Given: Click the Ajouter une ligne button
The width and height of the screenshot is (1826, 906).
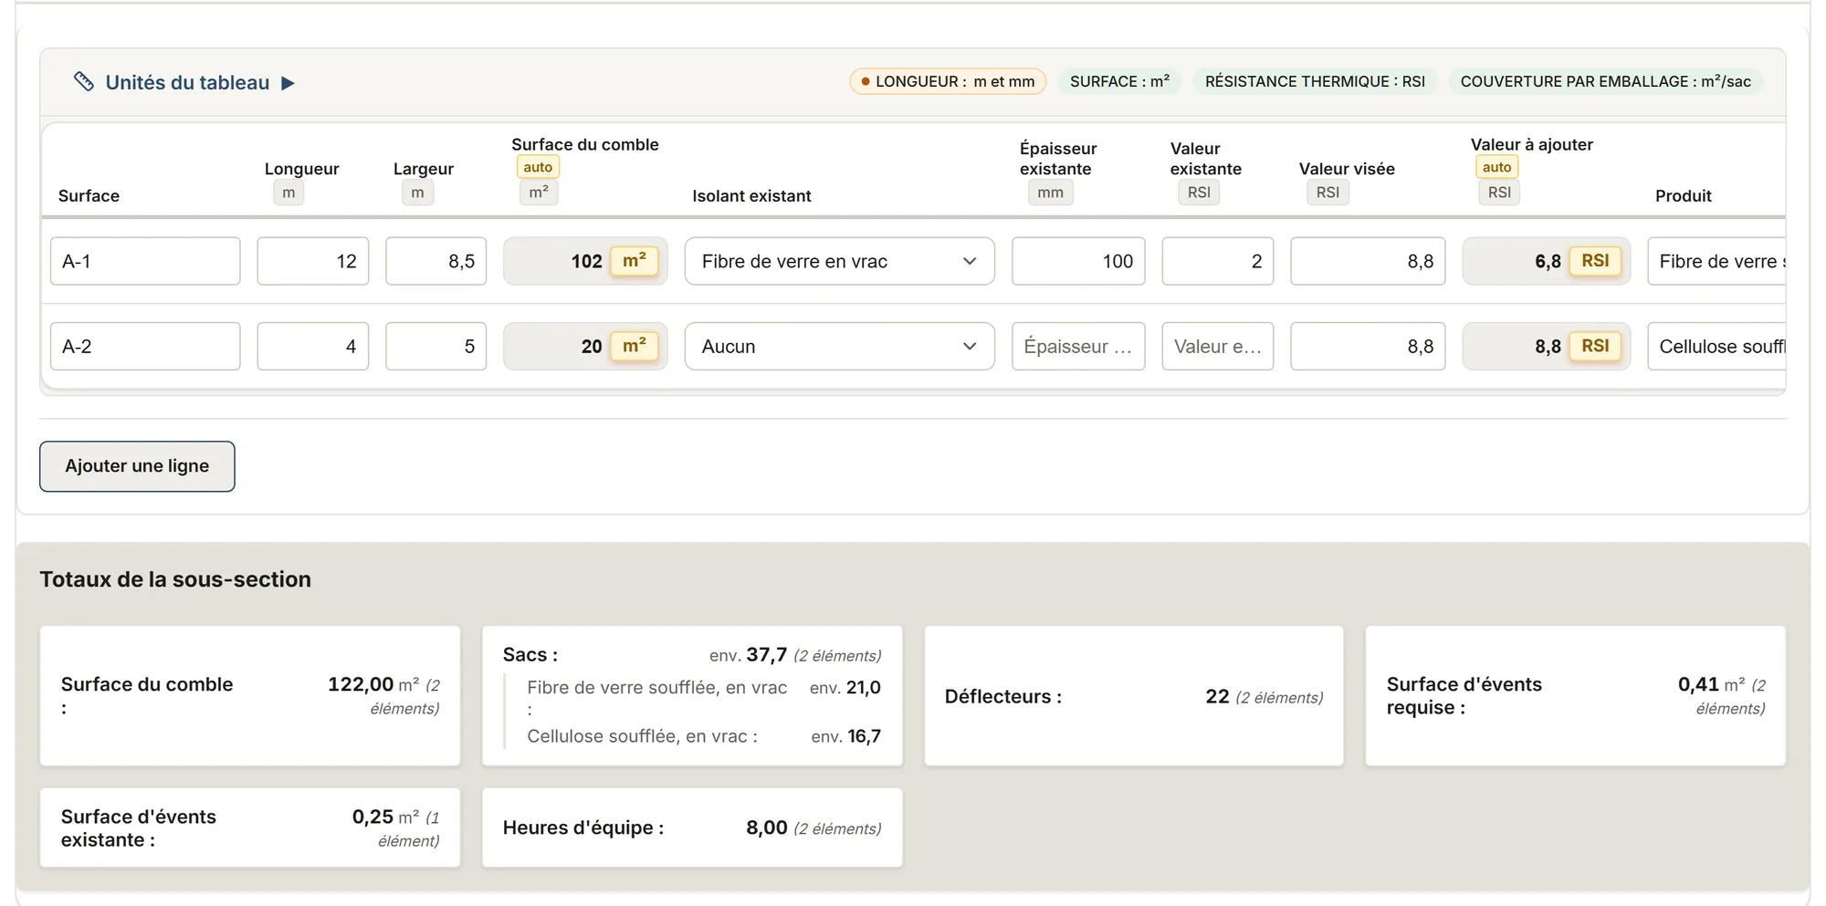Looking at the screenshot, I should 137,466.
